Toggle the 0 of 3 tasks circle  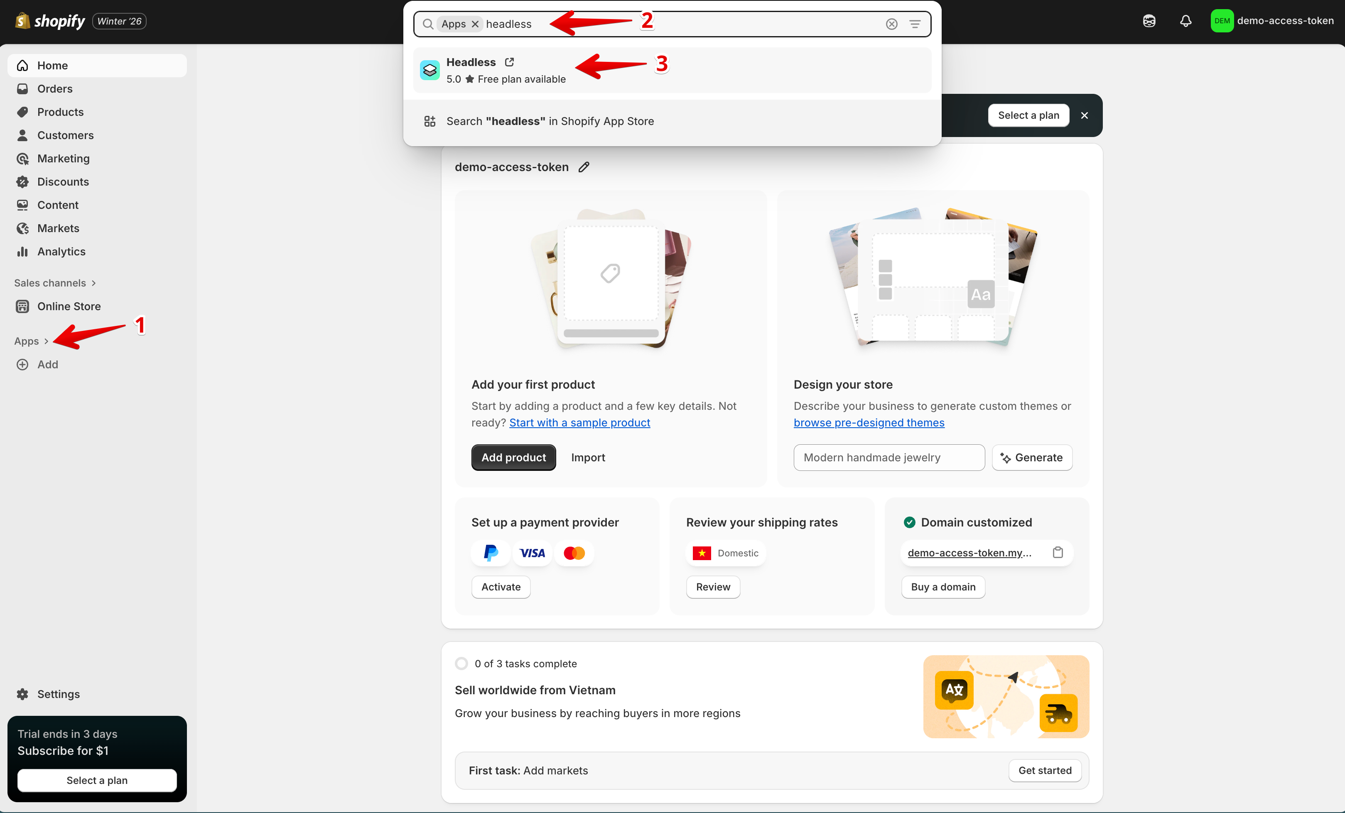click(461, 664)
